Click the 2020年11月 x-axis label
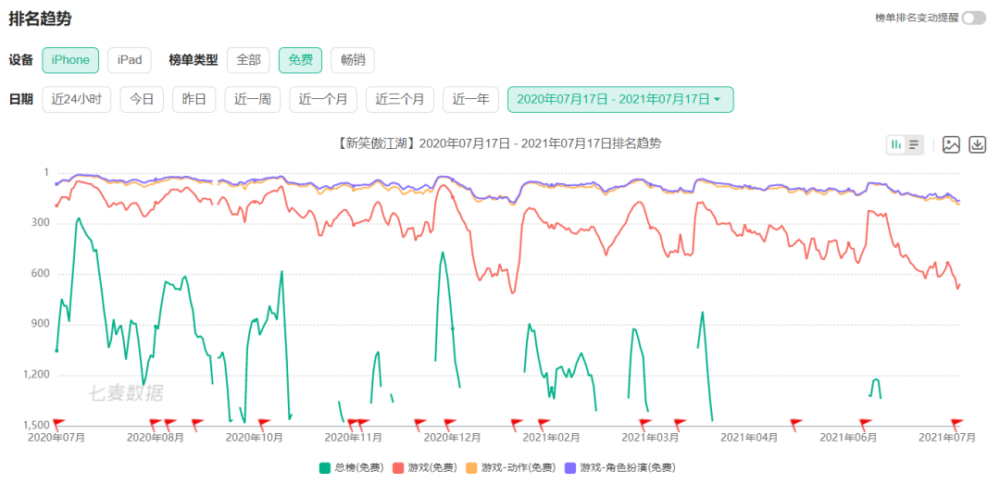Viewport: 1000px width, 484px height. tap(354, 438)
